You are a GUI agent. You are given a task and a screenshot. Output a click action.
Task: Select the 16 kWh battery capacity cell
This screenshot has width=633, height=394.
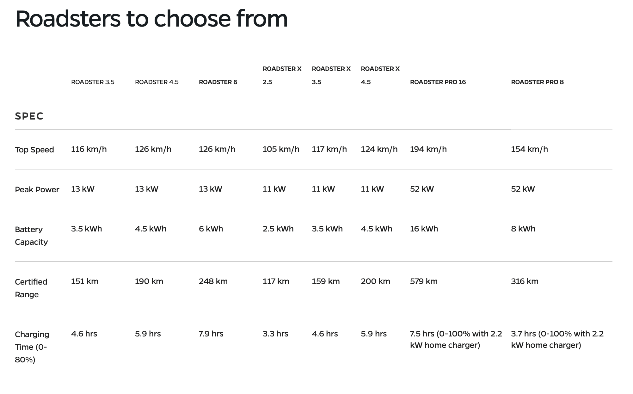[x=424, y=229]
